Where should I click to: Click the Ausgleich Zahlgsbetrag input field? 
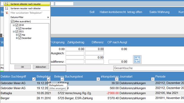point(75,53)
